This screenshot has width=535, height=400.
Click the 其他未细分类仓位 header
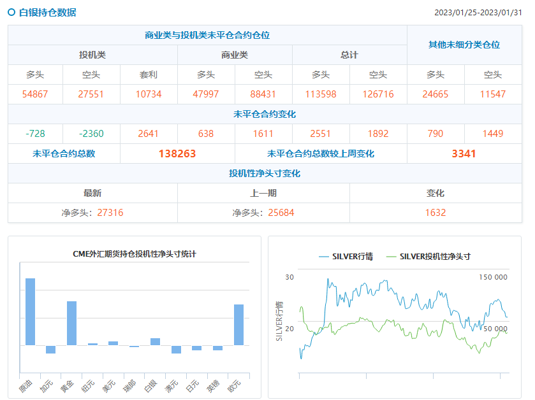click(464, 45)
